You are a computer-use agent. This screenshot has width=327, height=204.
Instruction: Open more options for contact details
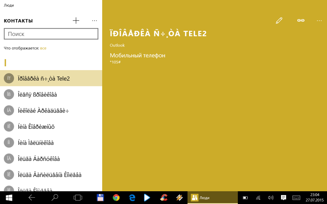pyautogui.click(x=319, y=21)
